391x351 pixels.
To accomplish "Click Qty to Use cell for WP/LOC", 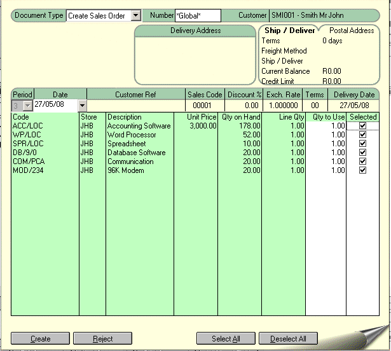I will point(326,135).
